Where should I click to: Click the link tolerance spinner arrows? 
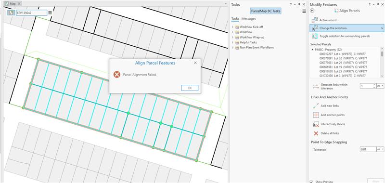pyautogui.click(x=374, y=86)
